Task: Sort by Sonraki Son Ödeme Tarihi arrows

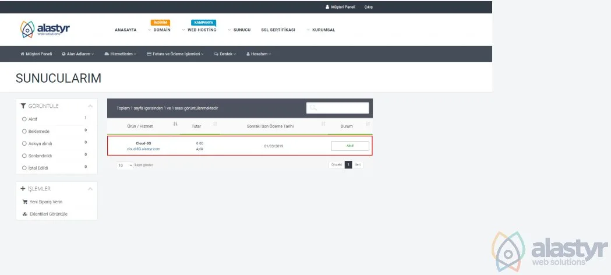Action: tap(323, 124)
